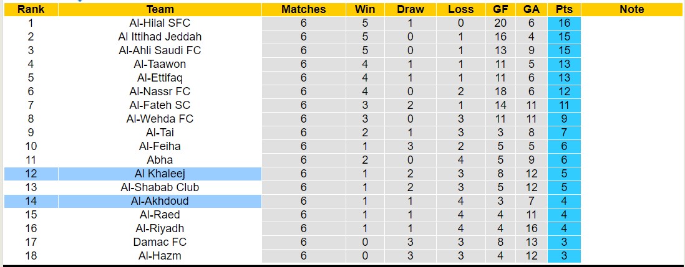Open the Damac FC team link
685x267 pixels.
[160, 242]
